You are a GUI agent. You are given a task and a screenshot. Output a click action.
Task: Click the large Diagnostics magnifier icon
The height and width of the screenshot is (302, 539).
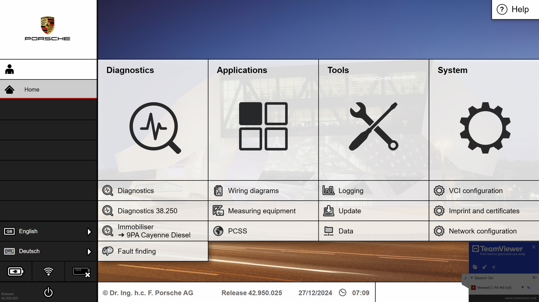(x=155, y=128)
